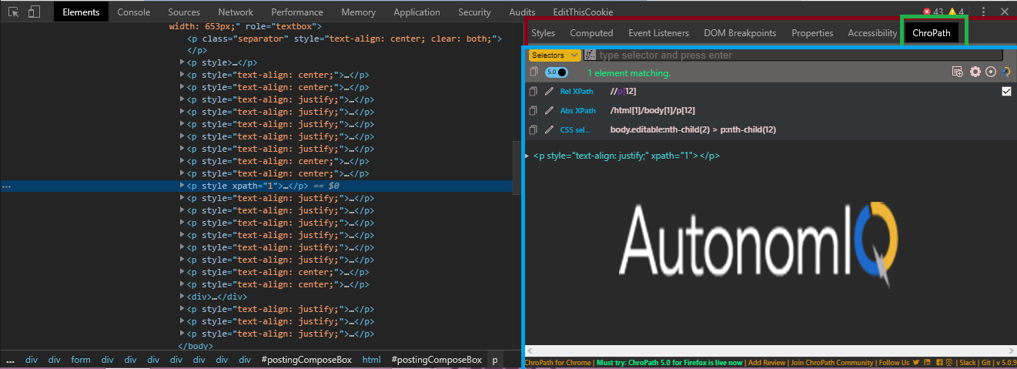Expand the first p style node in Elements tree
Viewport: 1017px width, 369px height.
tap(182, 62)
